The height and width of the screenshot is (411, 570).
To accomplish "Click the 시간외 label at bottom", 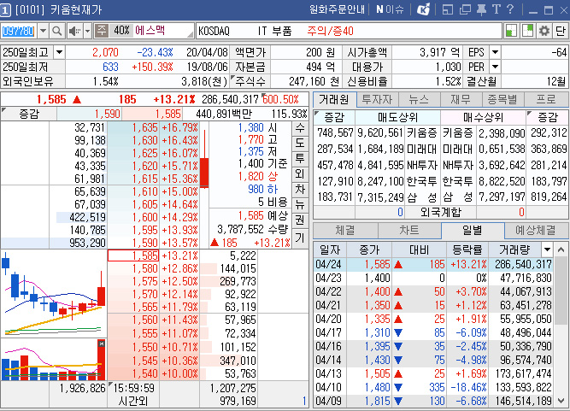I will (x=133, y=402).
